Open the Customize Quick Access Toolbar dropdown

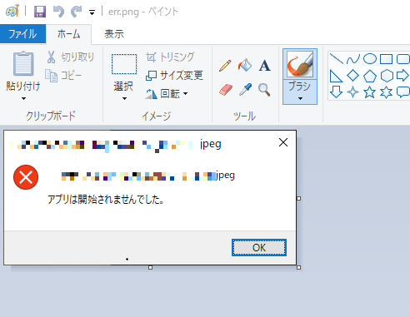tap(92, 12)
